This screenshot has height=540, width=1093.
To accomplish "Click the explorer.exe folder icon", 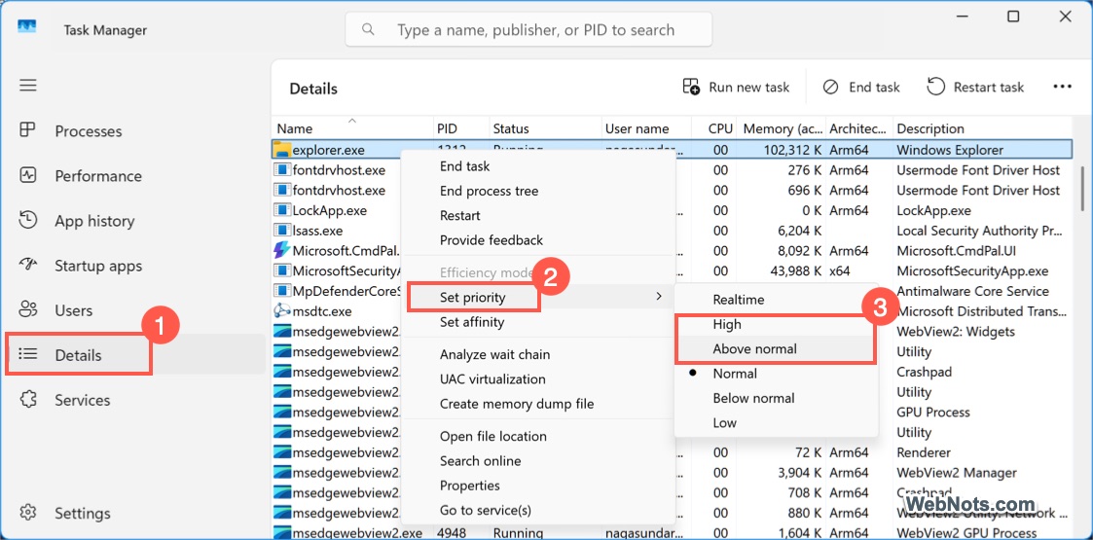I will tap(281, 149).
